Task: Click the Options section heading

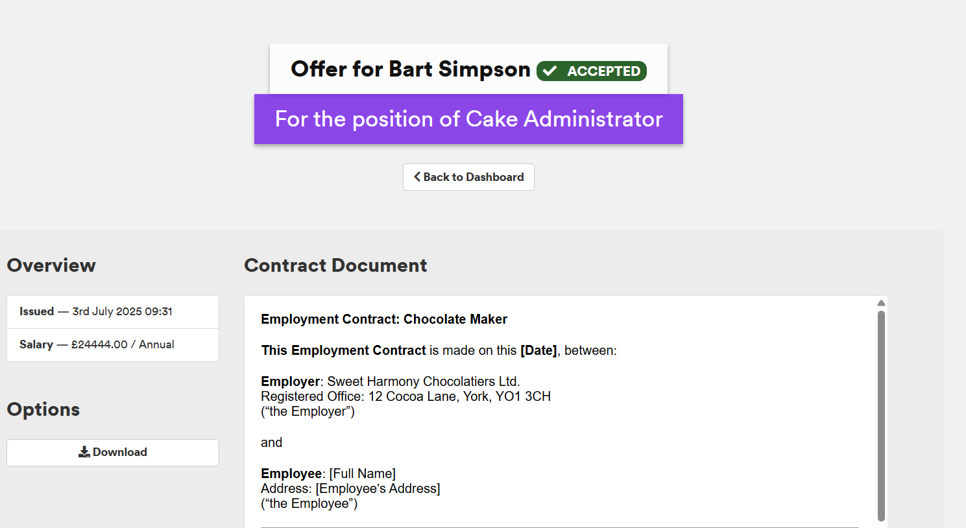Action: tap(43, 409)
